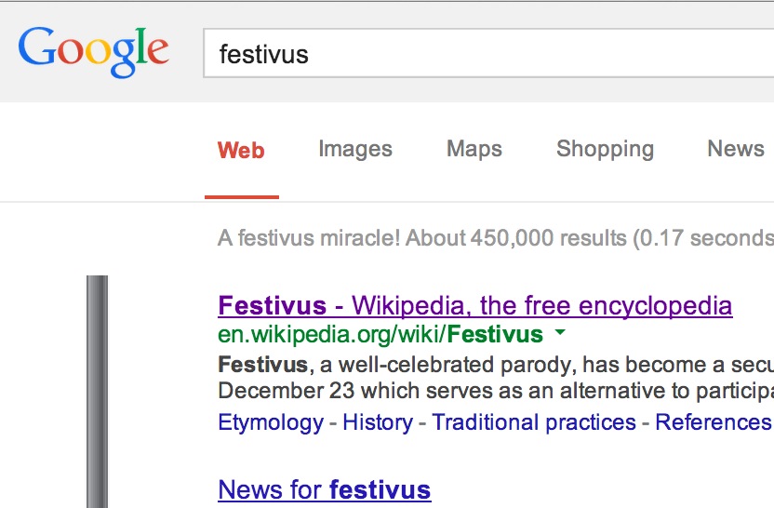Image resolution: width=774 pixels, height=508 pixels.
Task: Focus the search box containing festivus
Action: tap(484, 54)
